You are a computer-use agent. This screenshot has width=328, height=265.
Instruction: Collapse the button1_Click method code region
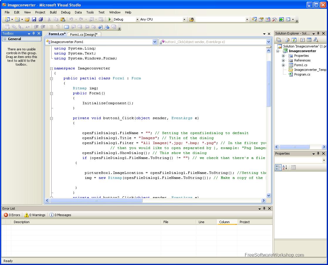point(51,118)
